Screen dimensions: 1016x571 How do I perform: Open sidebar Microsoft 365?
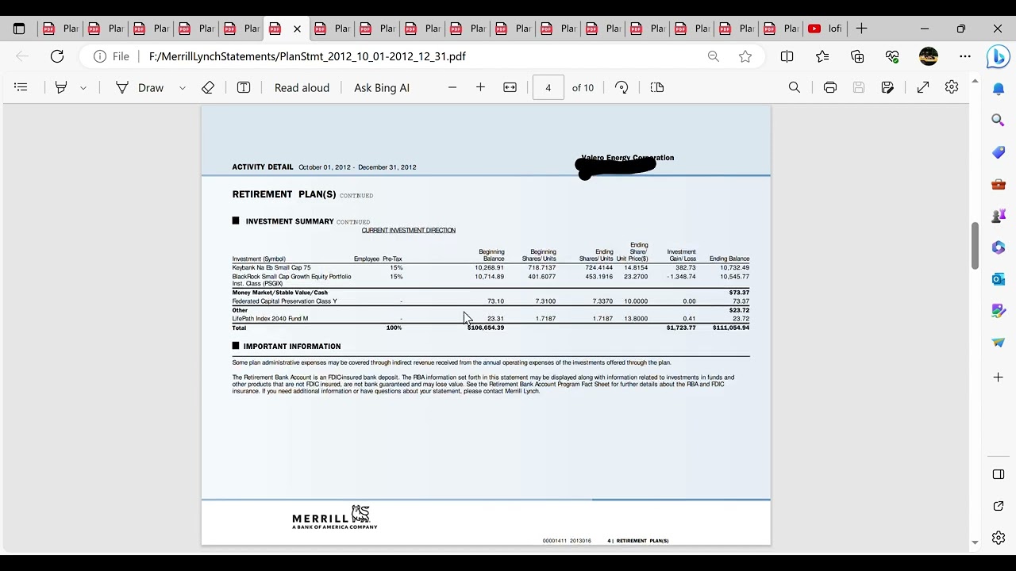click(999, 247)
